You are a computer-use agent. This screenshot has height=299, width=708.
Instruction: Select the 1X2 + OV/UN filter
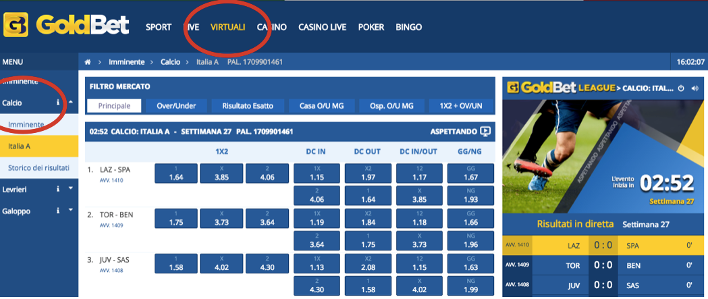click(461, 106)
